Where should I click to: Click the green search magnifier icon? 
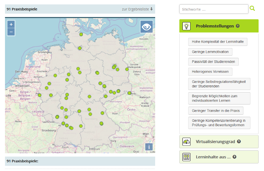pos(252,8)
